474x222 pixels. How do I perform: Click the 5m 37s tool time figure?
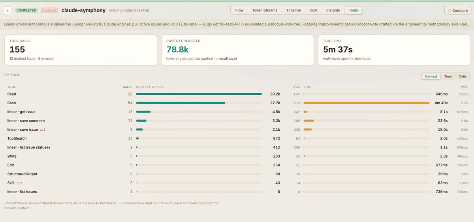click(x=338, y=49)
